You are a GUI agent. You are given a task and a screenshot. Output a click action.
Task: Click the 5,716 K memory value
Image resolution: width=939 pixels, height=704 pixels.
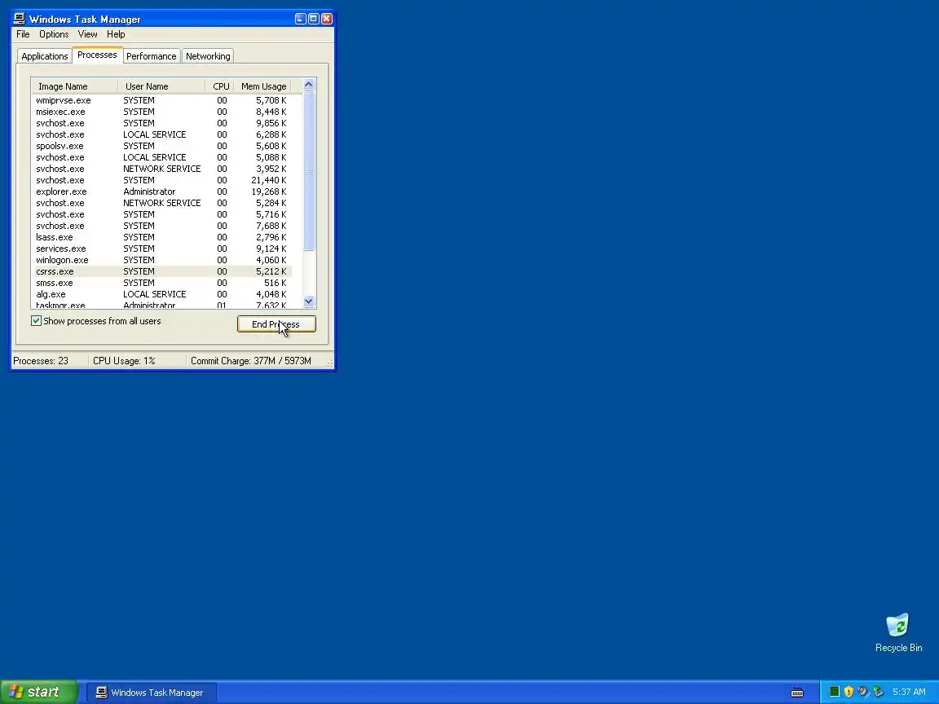click(271, 214)
